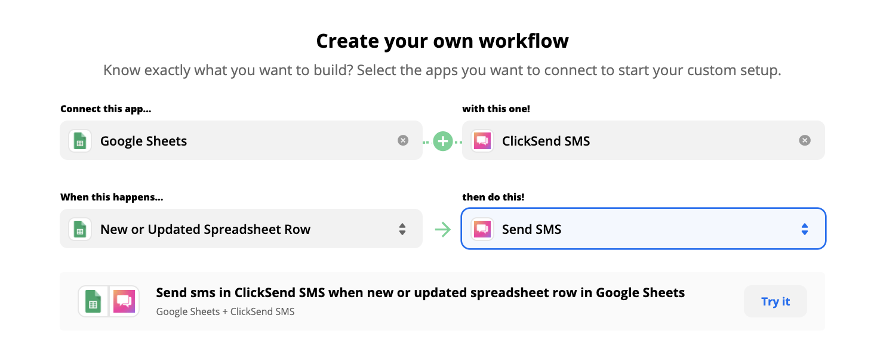Click the Google Sheets app name field

pos(241,140)
